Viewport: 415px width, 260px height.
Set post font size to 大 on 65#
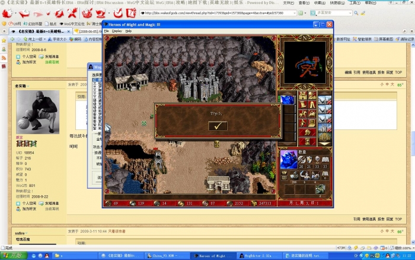(392, 84)
